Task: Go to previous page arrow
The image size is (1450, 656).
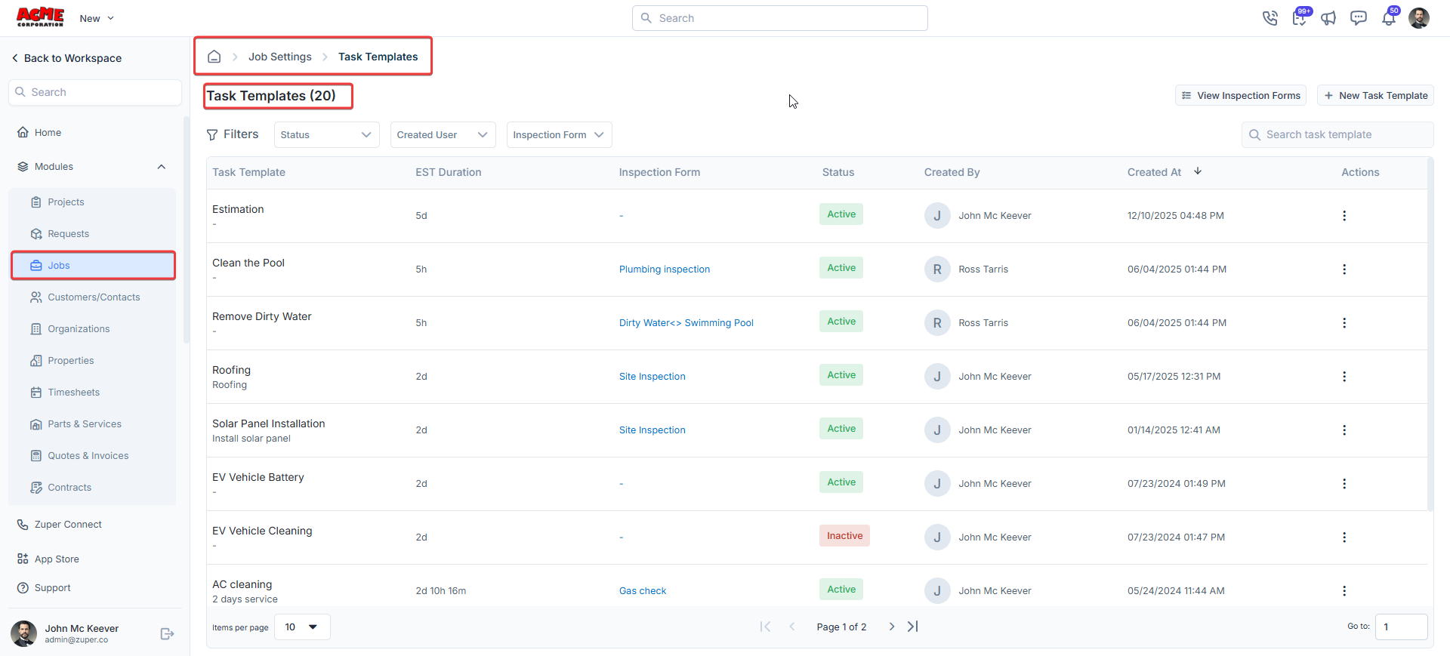Action: (791, 627)
